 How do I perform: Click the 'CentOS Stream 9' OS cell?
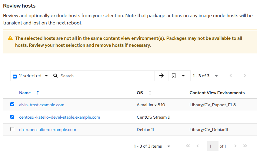pos(154,117)
